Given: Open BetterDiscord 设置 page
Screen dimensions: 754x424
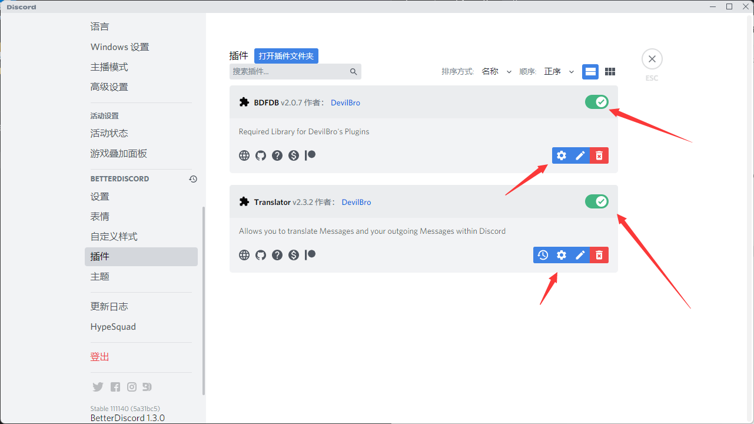Looking at the screenshot, I should [141, 196].
